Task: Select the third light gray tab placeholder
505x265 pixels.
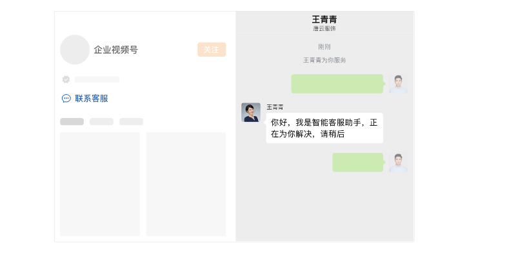Action: [131, 122]
